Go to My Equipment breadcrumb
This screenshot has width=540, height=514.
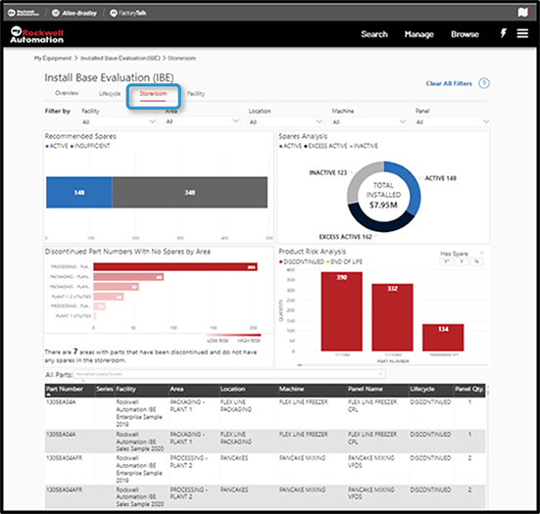click(53, 58)
